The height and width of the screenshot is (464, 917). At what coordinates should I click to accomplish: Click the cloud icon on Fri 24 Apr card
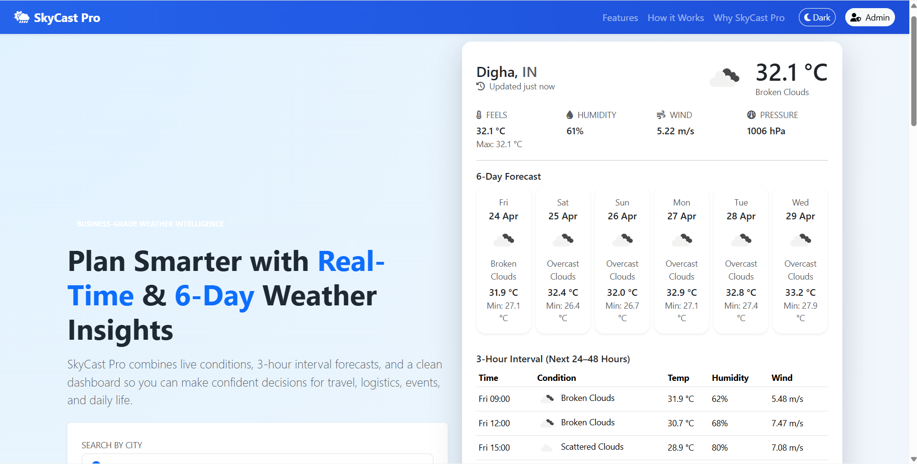(504, 240)
